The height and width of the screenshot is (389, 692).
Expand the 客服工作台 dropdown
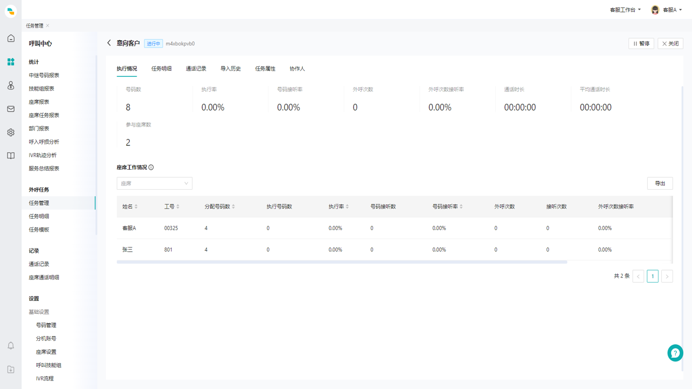pos(626,10)
